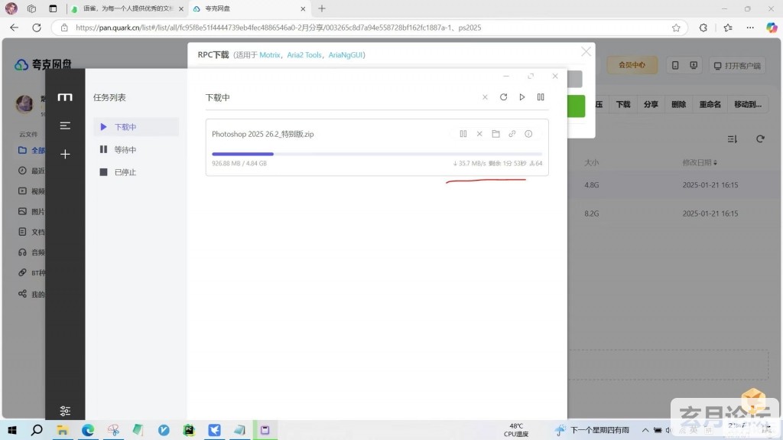
Task: Pause all tasks in Motrix header
Action: pyautogui.click(x=541, y=97)
